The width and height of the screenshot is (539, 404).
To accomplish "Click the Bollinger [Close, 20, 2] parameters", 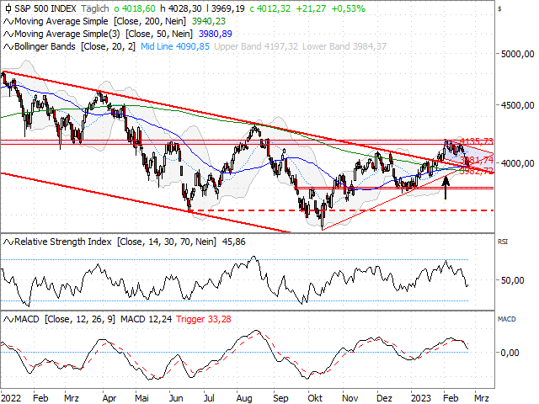I will tap(109, 46).
